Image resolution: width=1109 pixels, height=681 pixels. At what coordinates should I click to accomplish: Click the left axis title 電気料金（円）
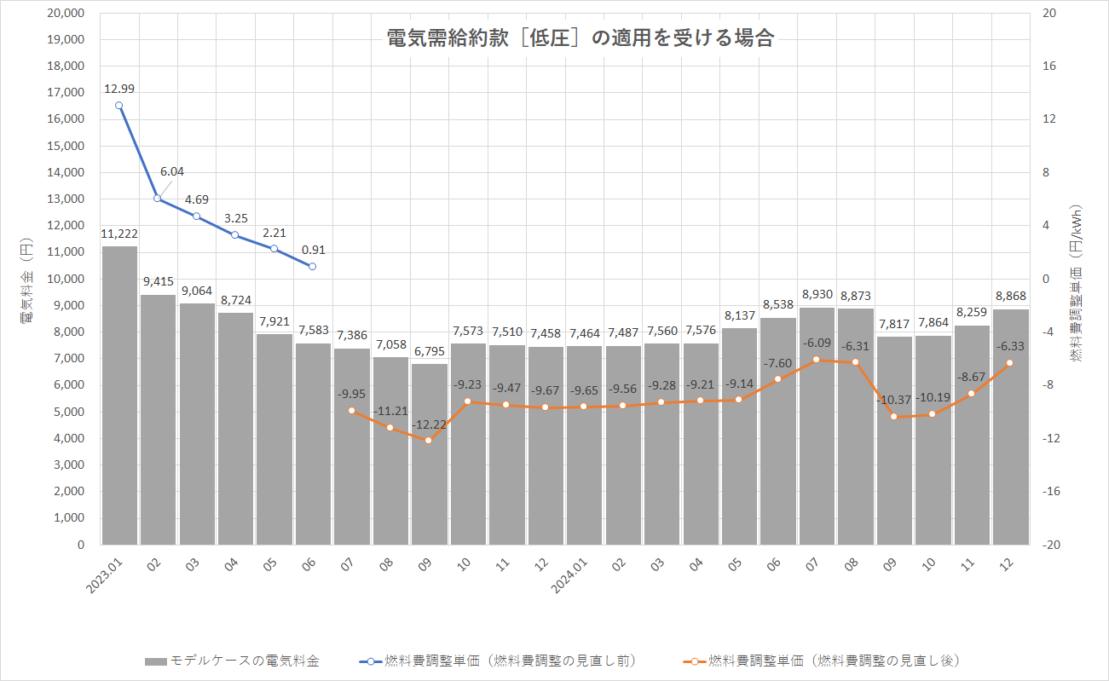tap(26, 281)
